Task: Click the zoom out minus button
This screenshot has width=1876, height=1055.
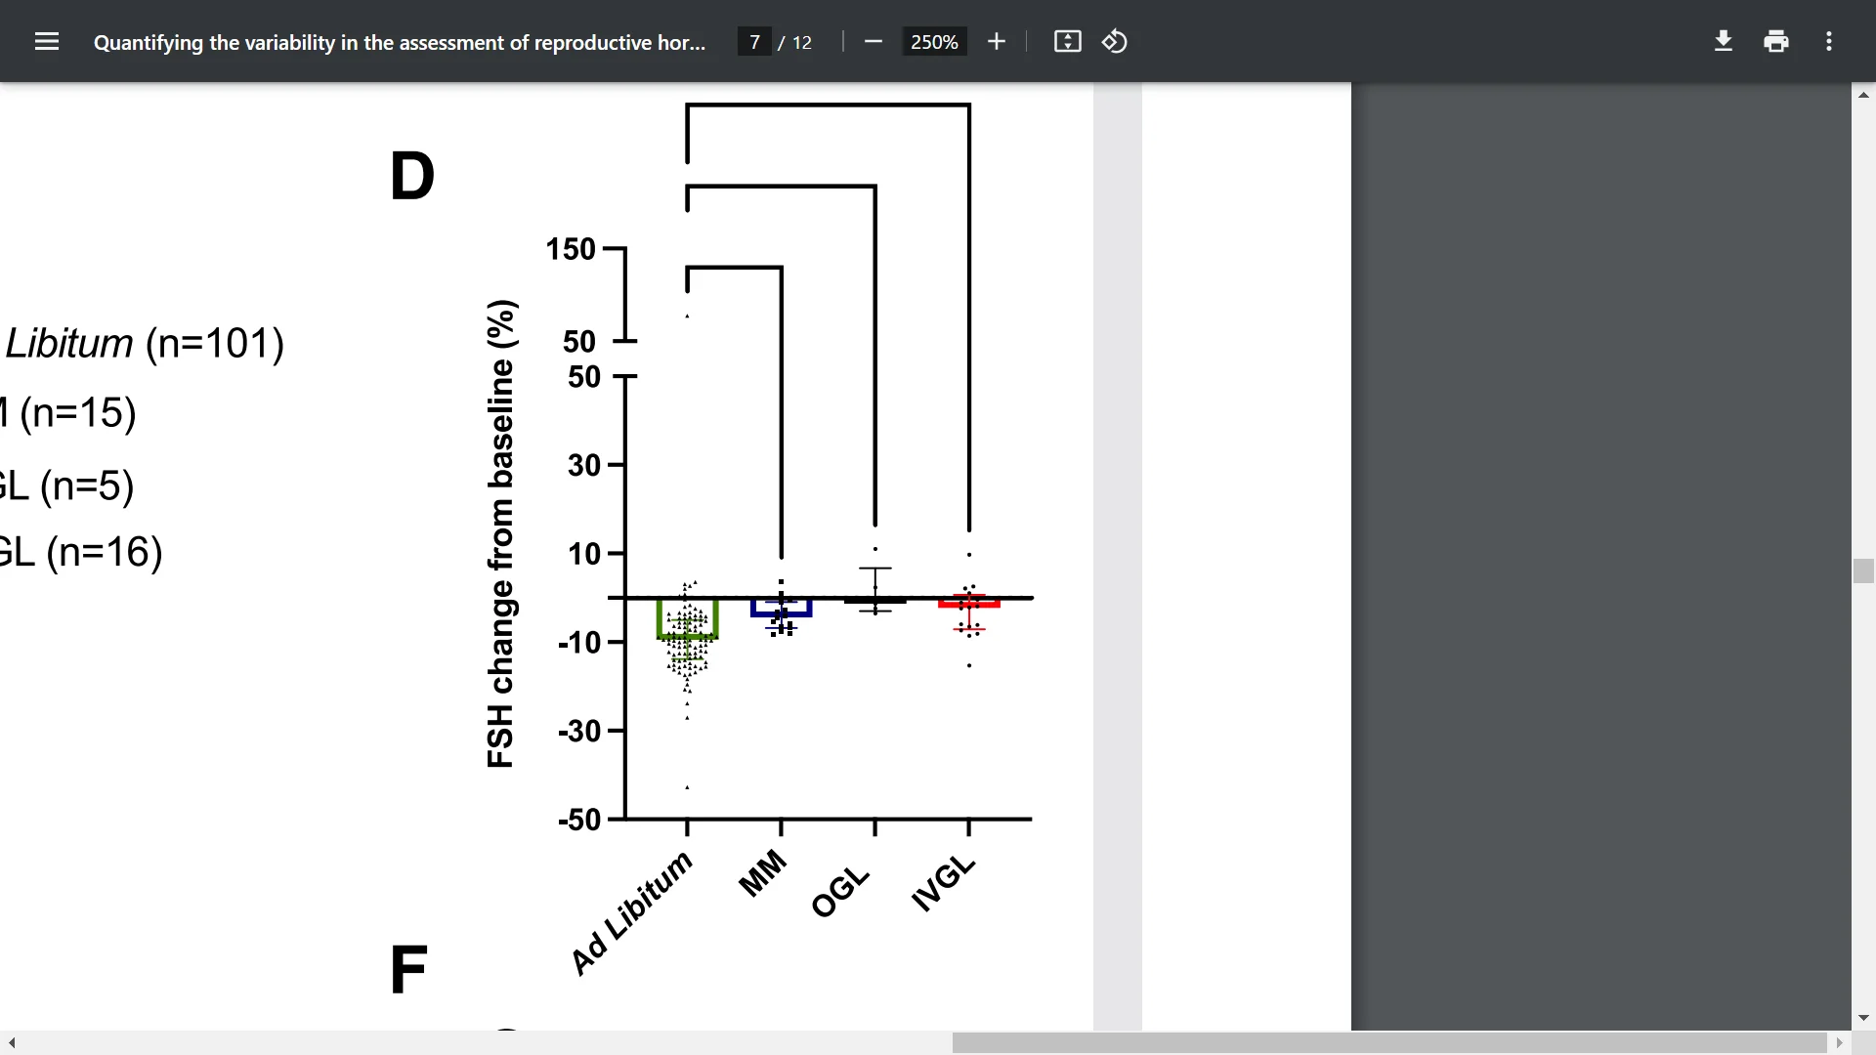Action: click(874, 41)
